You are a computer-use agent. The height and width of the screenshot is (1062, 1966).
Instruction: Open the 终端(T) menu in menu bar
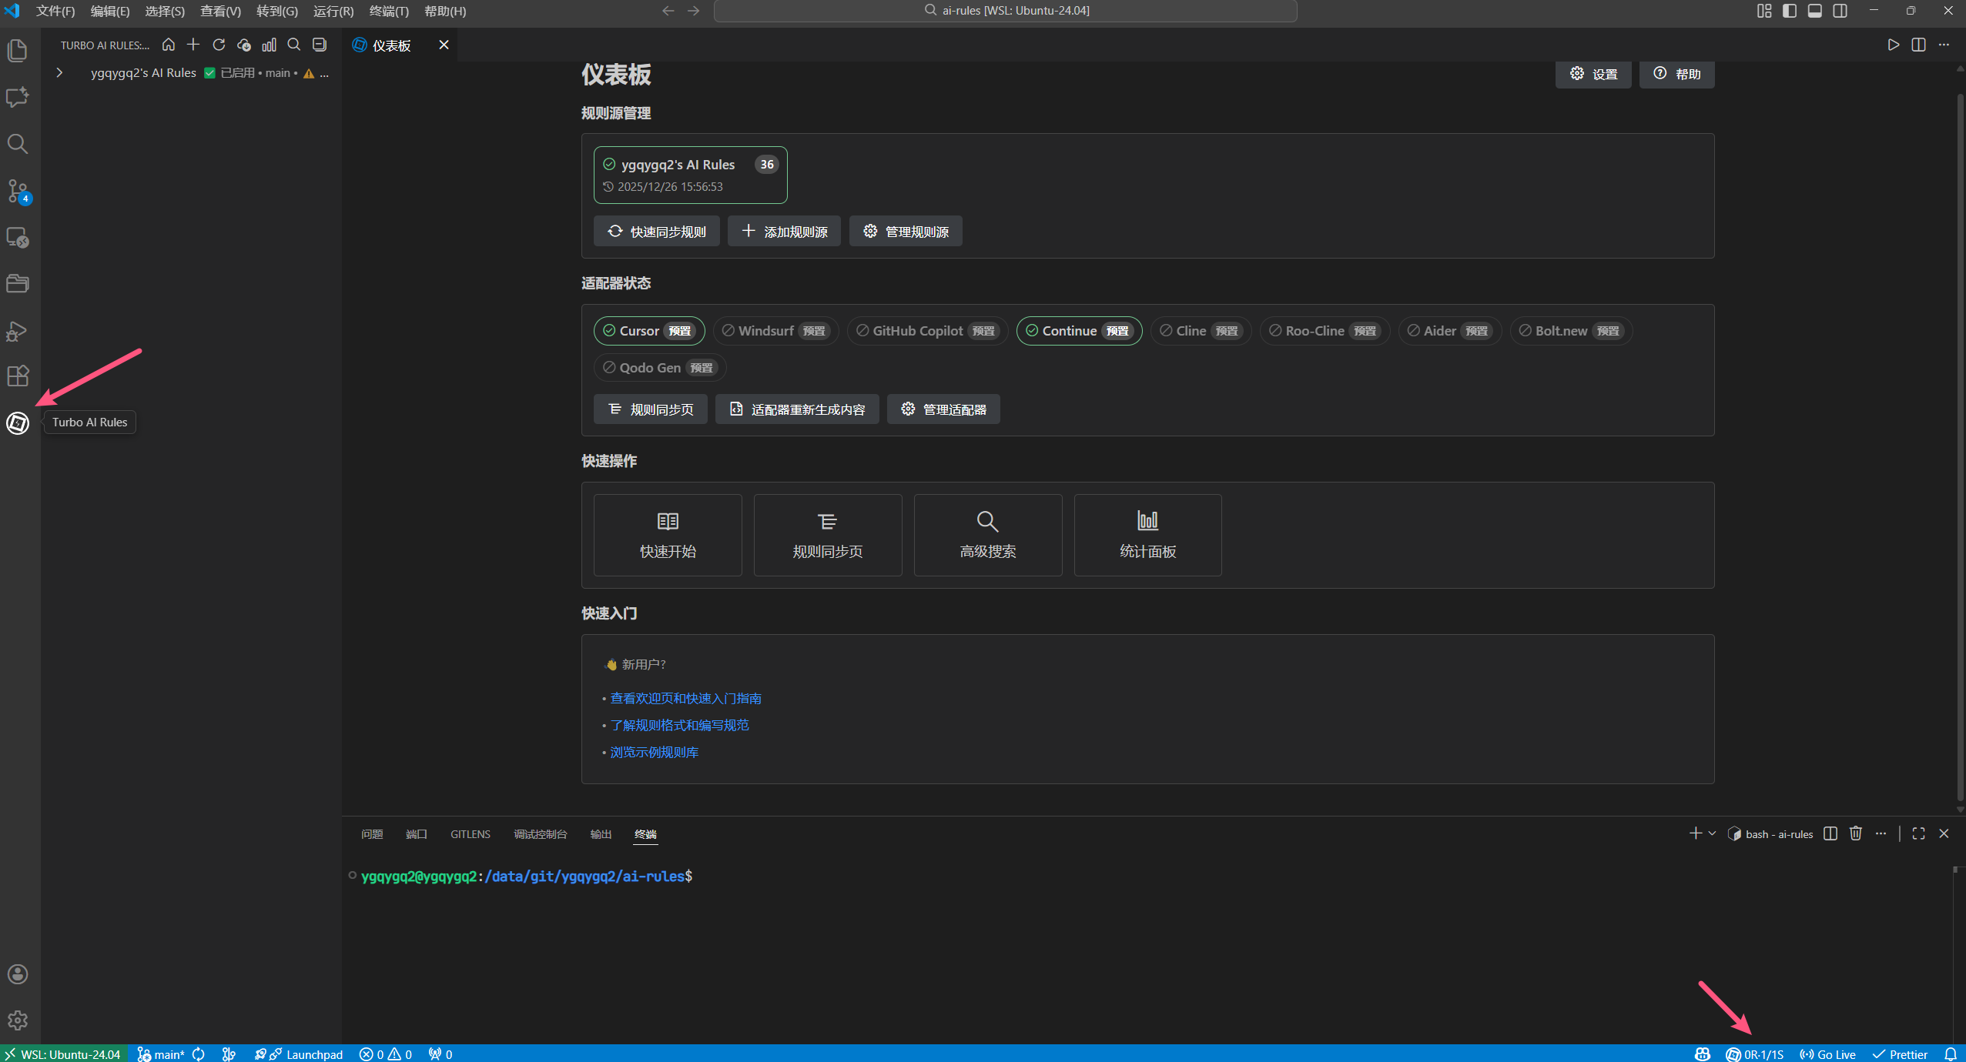click(x=389, y=11)
